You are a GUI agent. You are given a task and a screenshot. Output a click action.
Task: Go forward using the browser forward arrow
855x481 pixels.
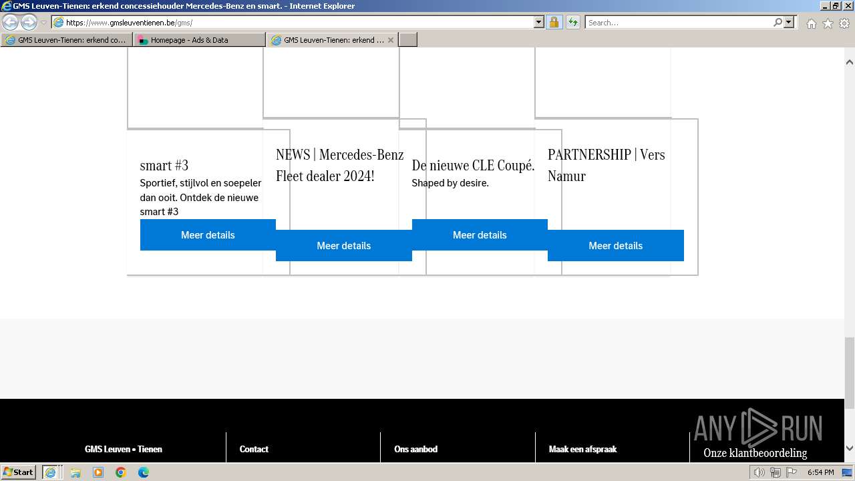[x=29, y=22]
